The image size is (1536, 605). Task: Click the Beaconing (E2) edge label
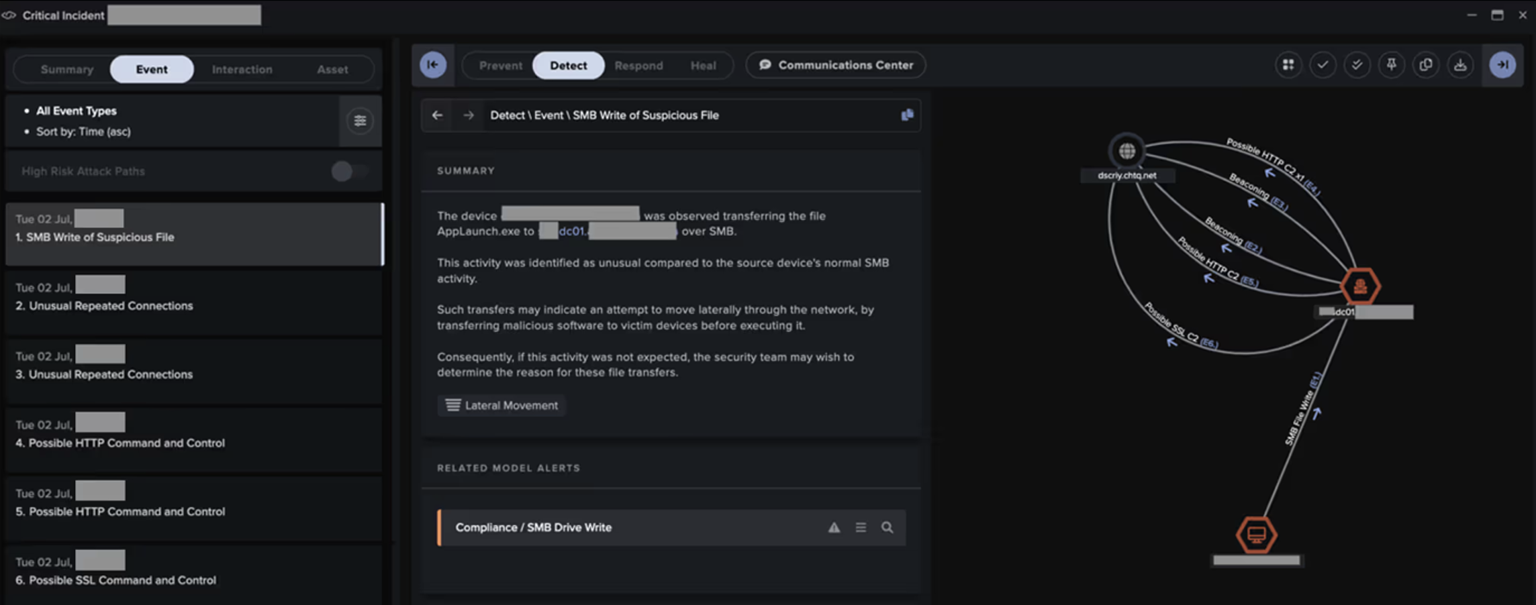click(x=1233, y=235)
